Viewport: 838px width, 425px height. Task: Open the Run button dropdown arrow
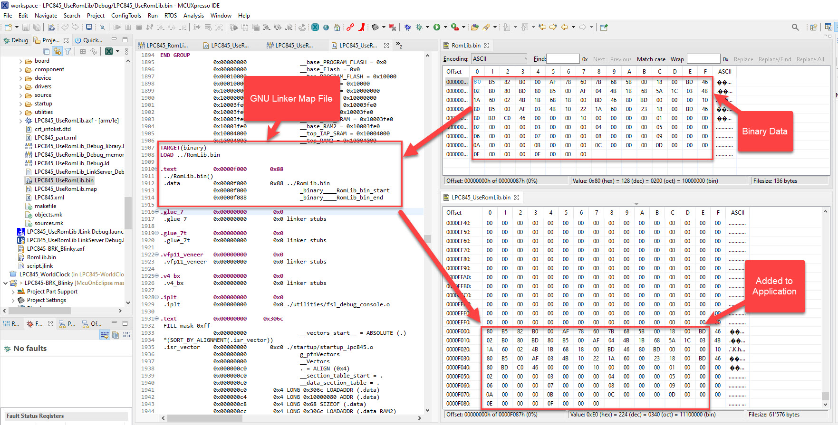(445, 28)
